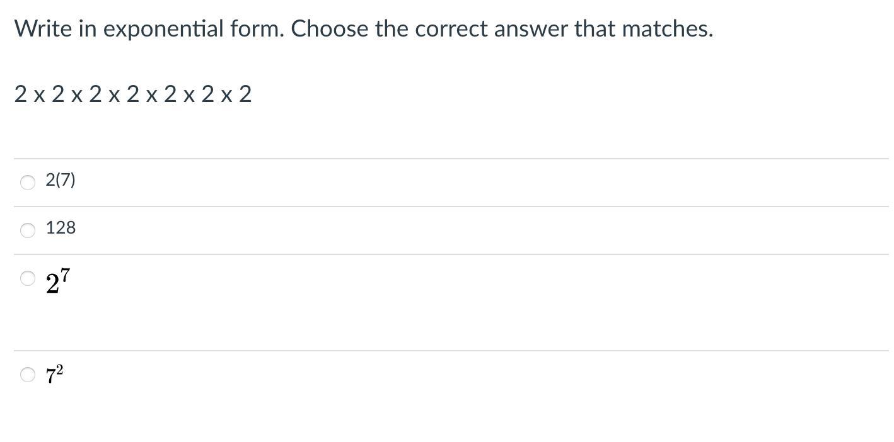The height and width of the screenshot is (442, 894).
Task: Click the last 2 in the multiplication expression
Action: tap(245, 94)
